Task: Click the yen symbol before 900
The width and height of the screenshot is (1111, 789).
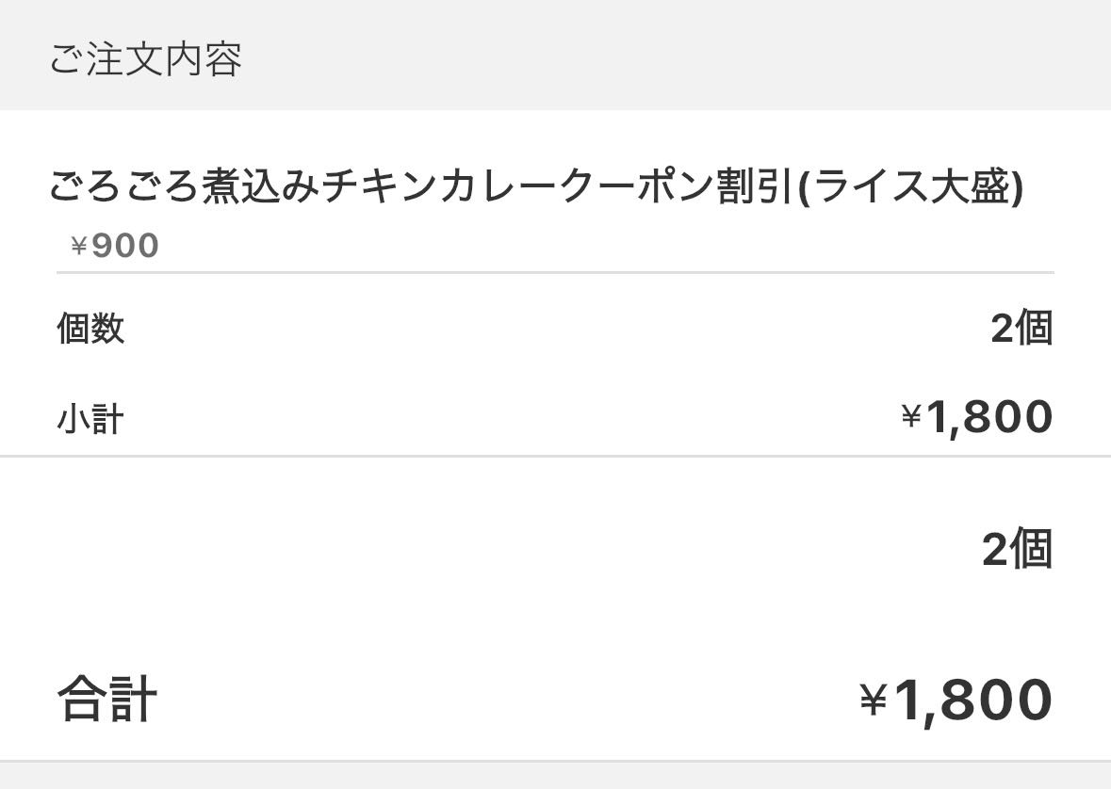Action: point(79,247)
